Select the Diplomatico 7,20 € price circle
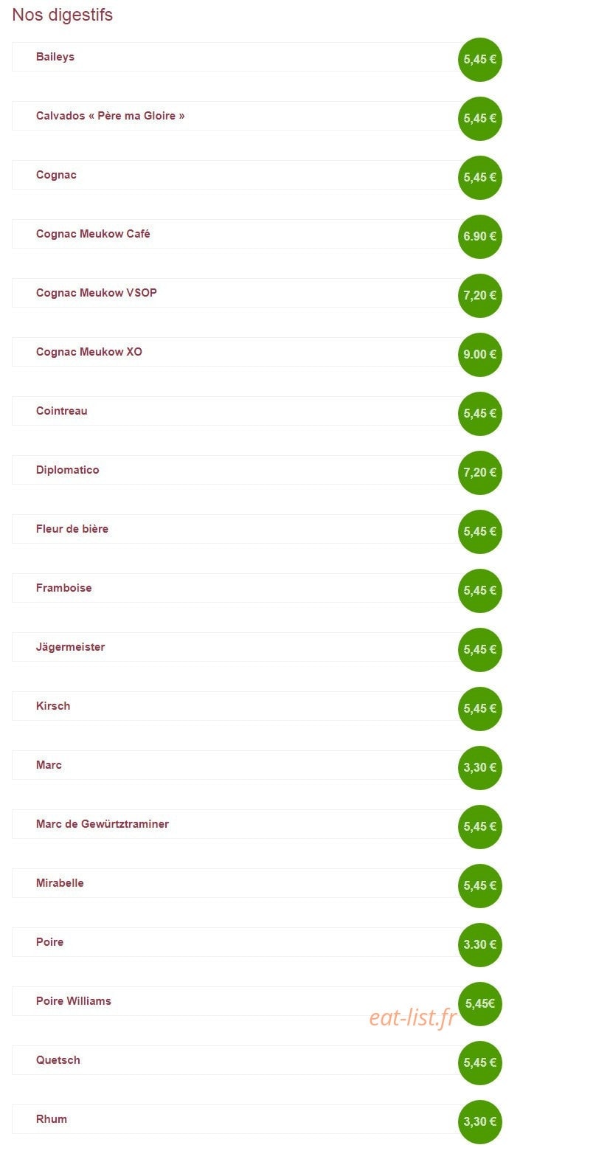The image size is (596, 1159). tap(480, 472)
